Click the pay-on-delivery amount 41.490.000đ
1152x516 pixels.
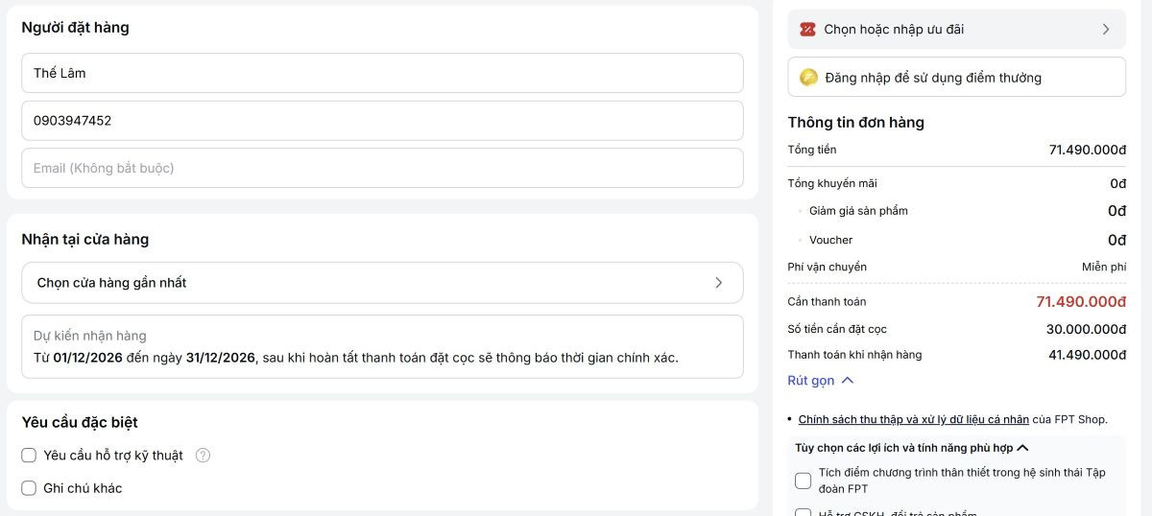[x=1087, y=355]
